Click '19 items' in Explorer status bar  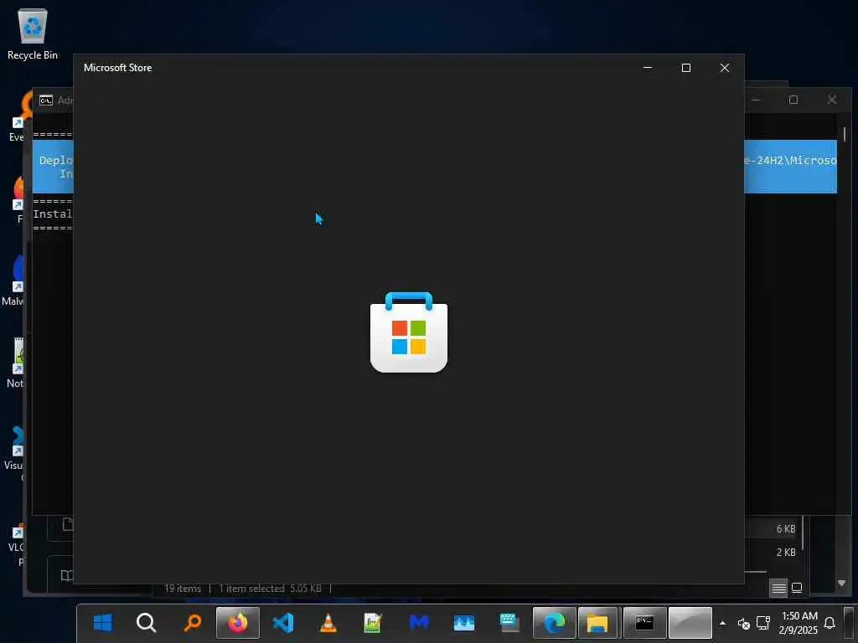click(x=183, y=589)
